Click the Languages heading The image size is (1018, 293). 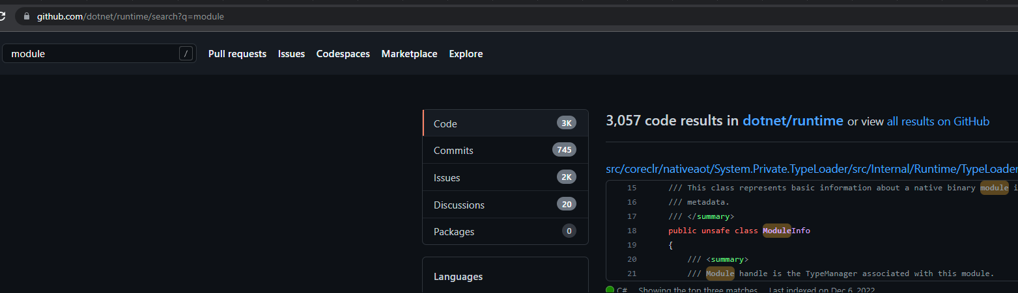(x=458, y=277)
